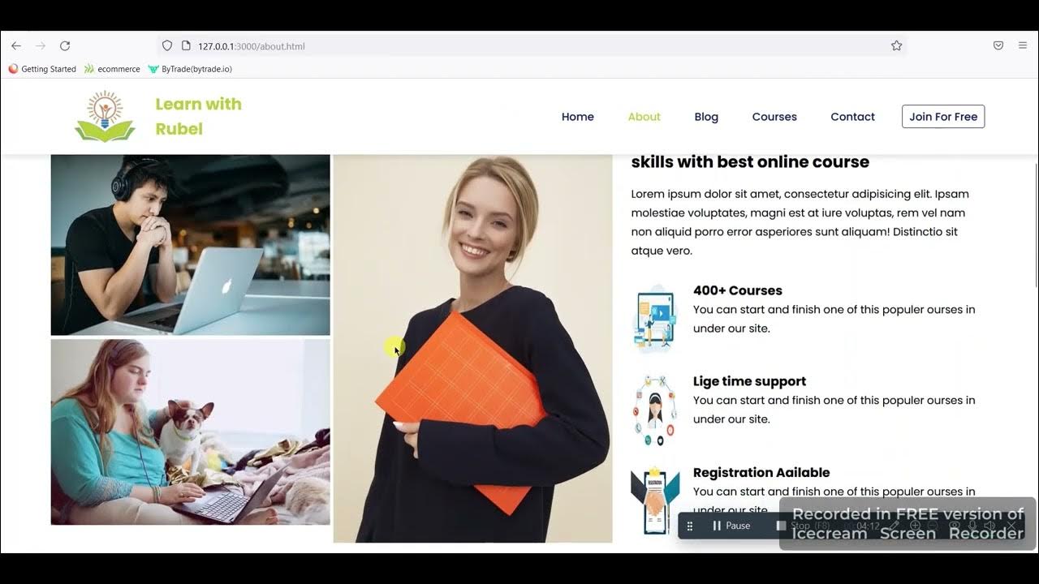Image resolution: width=1039 pixels, height=584 pixels.
Task: Open the tracking protection shield icon
Action: [x=167, y=45]
